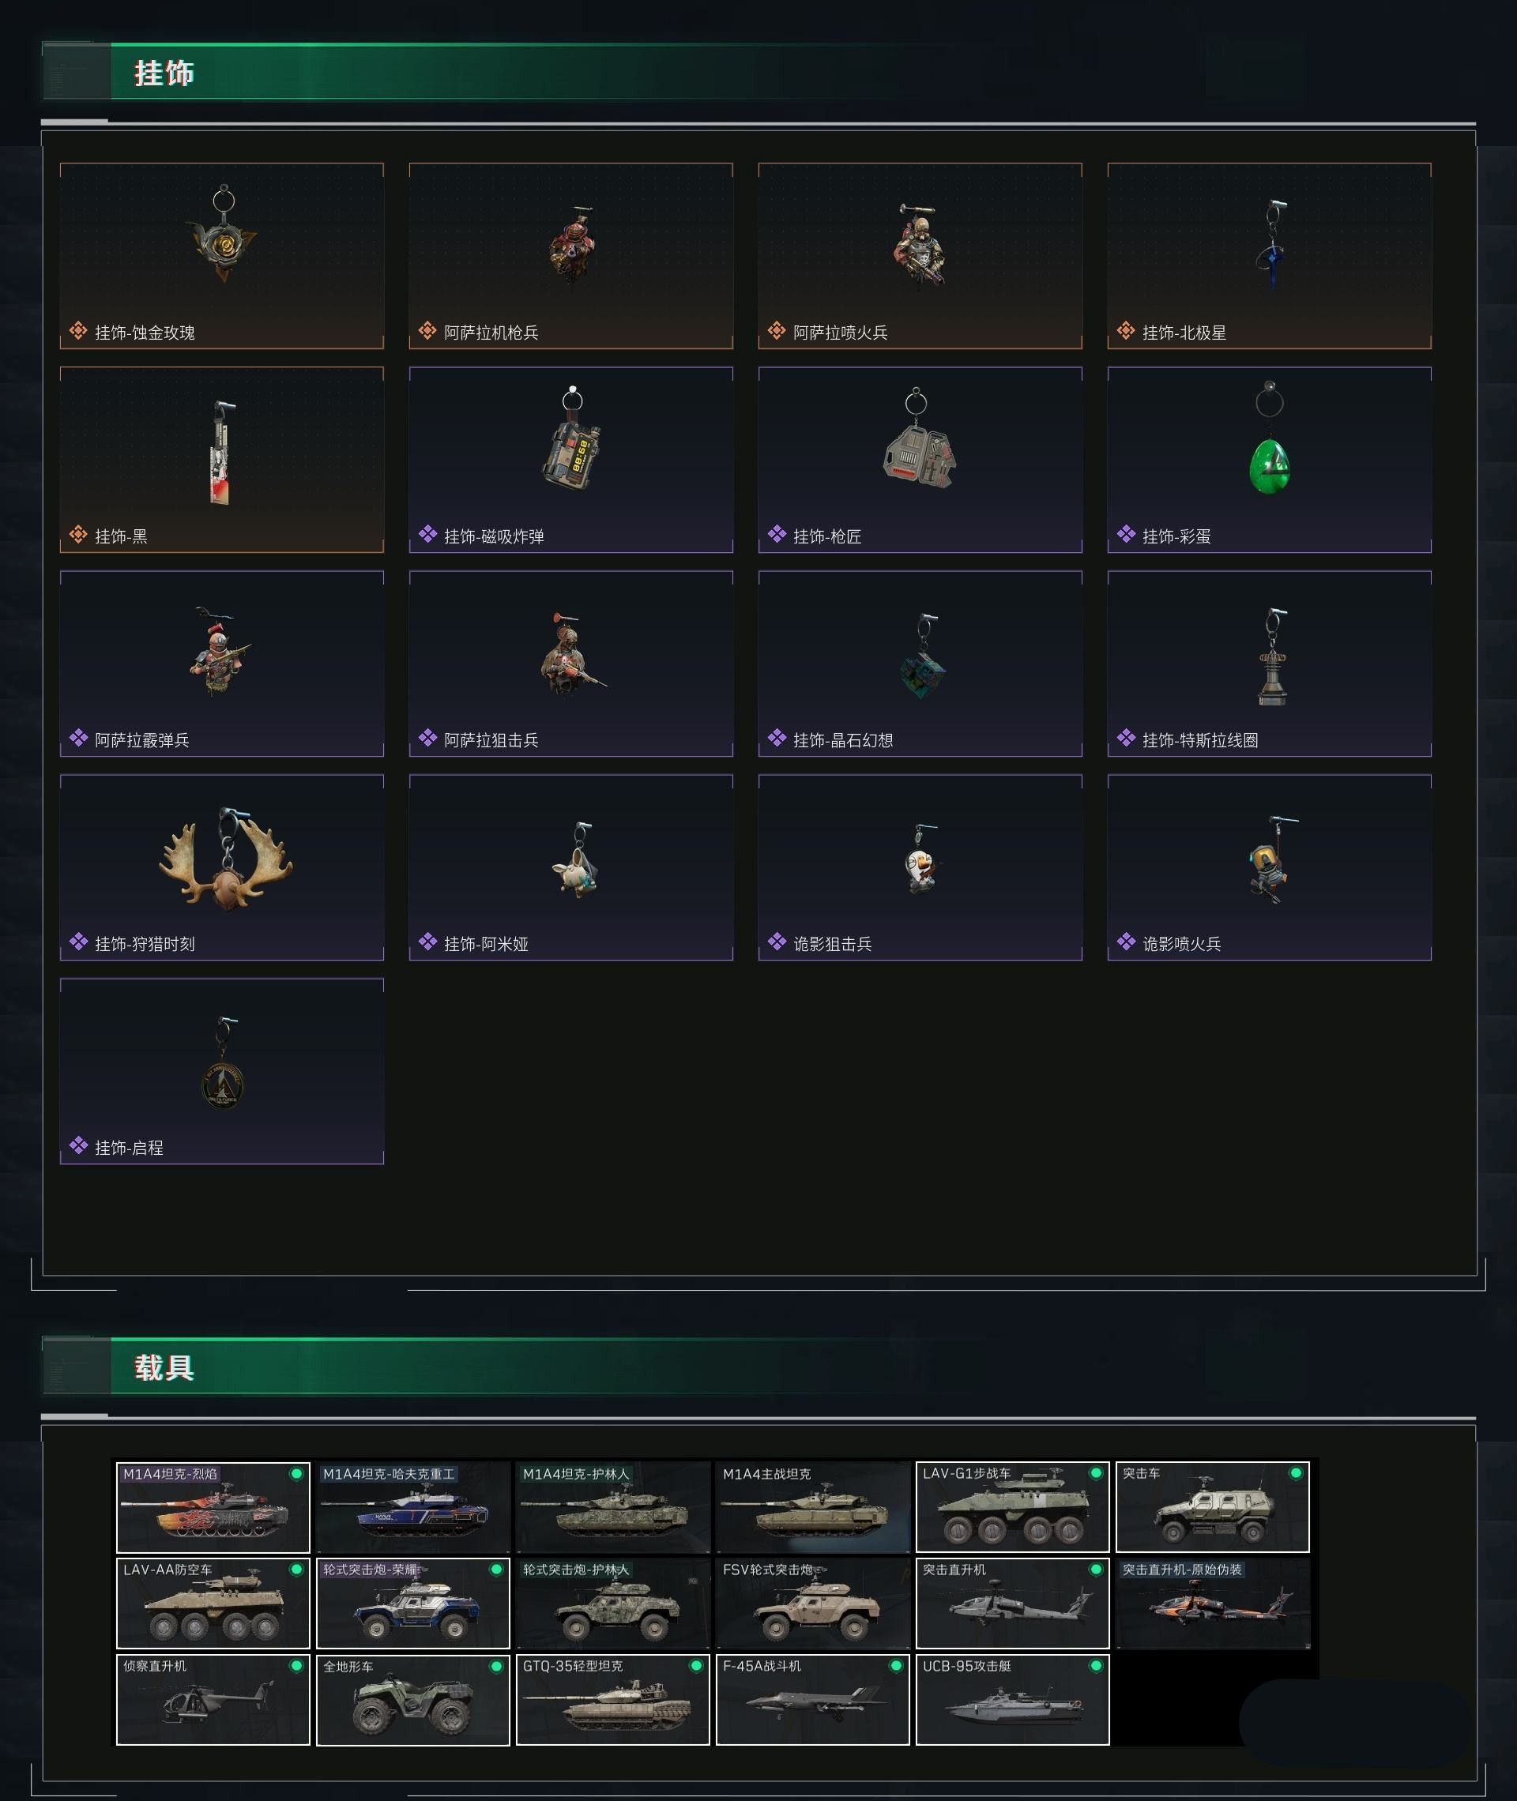
Task: Open the 挂饰-狩猎时刻 antler charm
Action: click(x=225, y=857)
